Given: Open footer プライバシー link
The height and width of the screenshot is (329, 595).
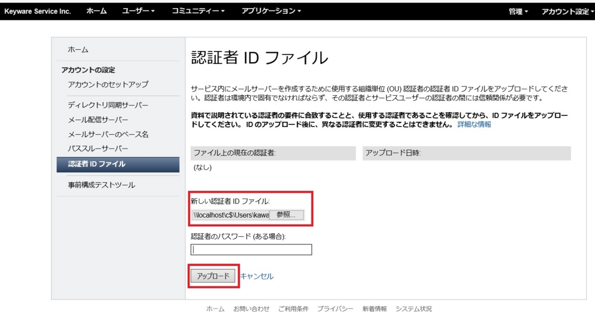Looking at the screenshot, I should [335, 309].
